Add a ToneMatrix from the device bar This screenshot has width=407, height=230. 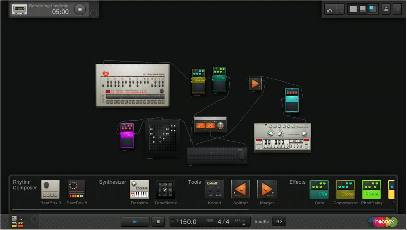(x=166, y=189)
